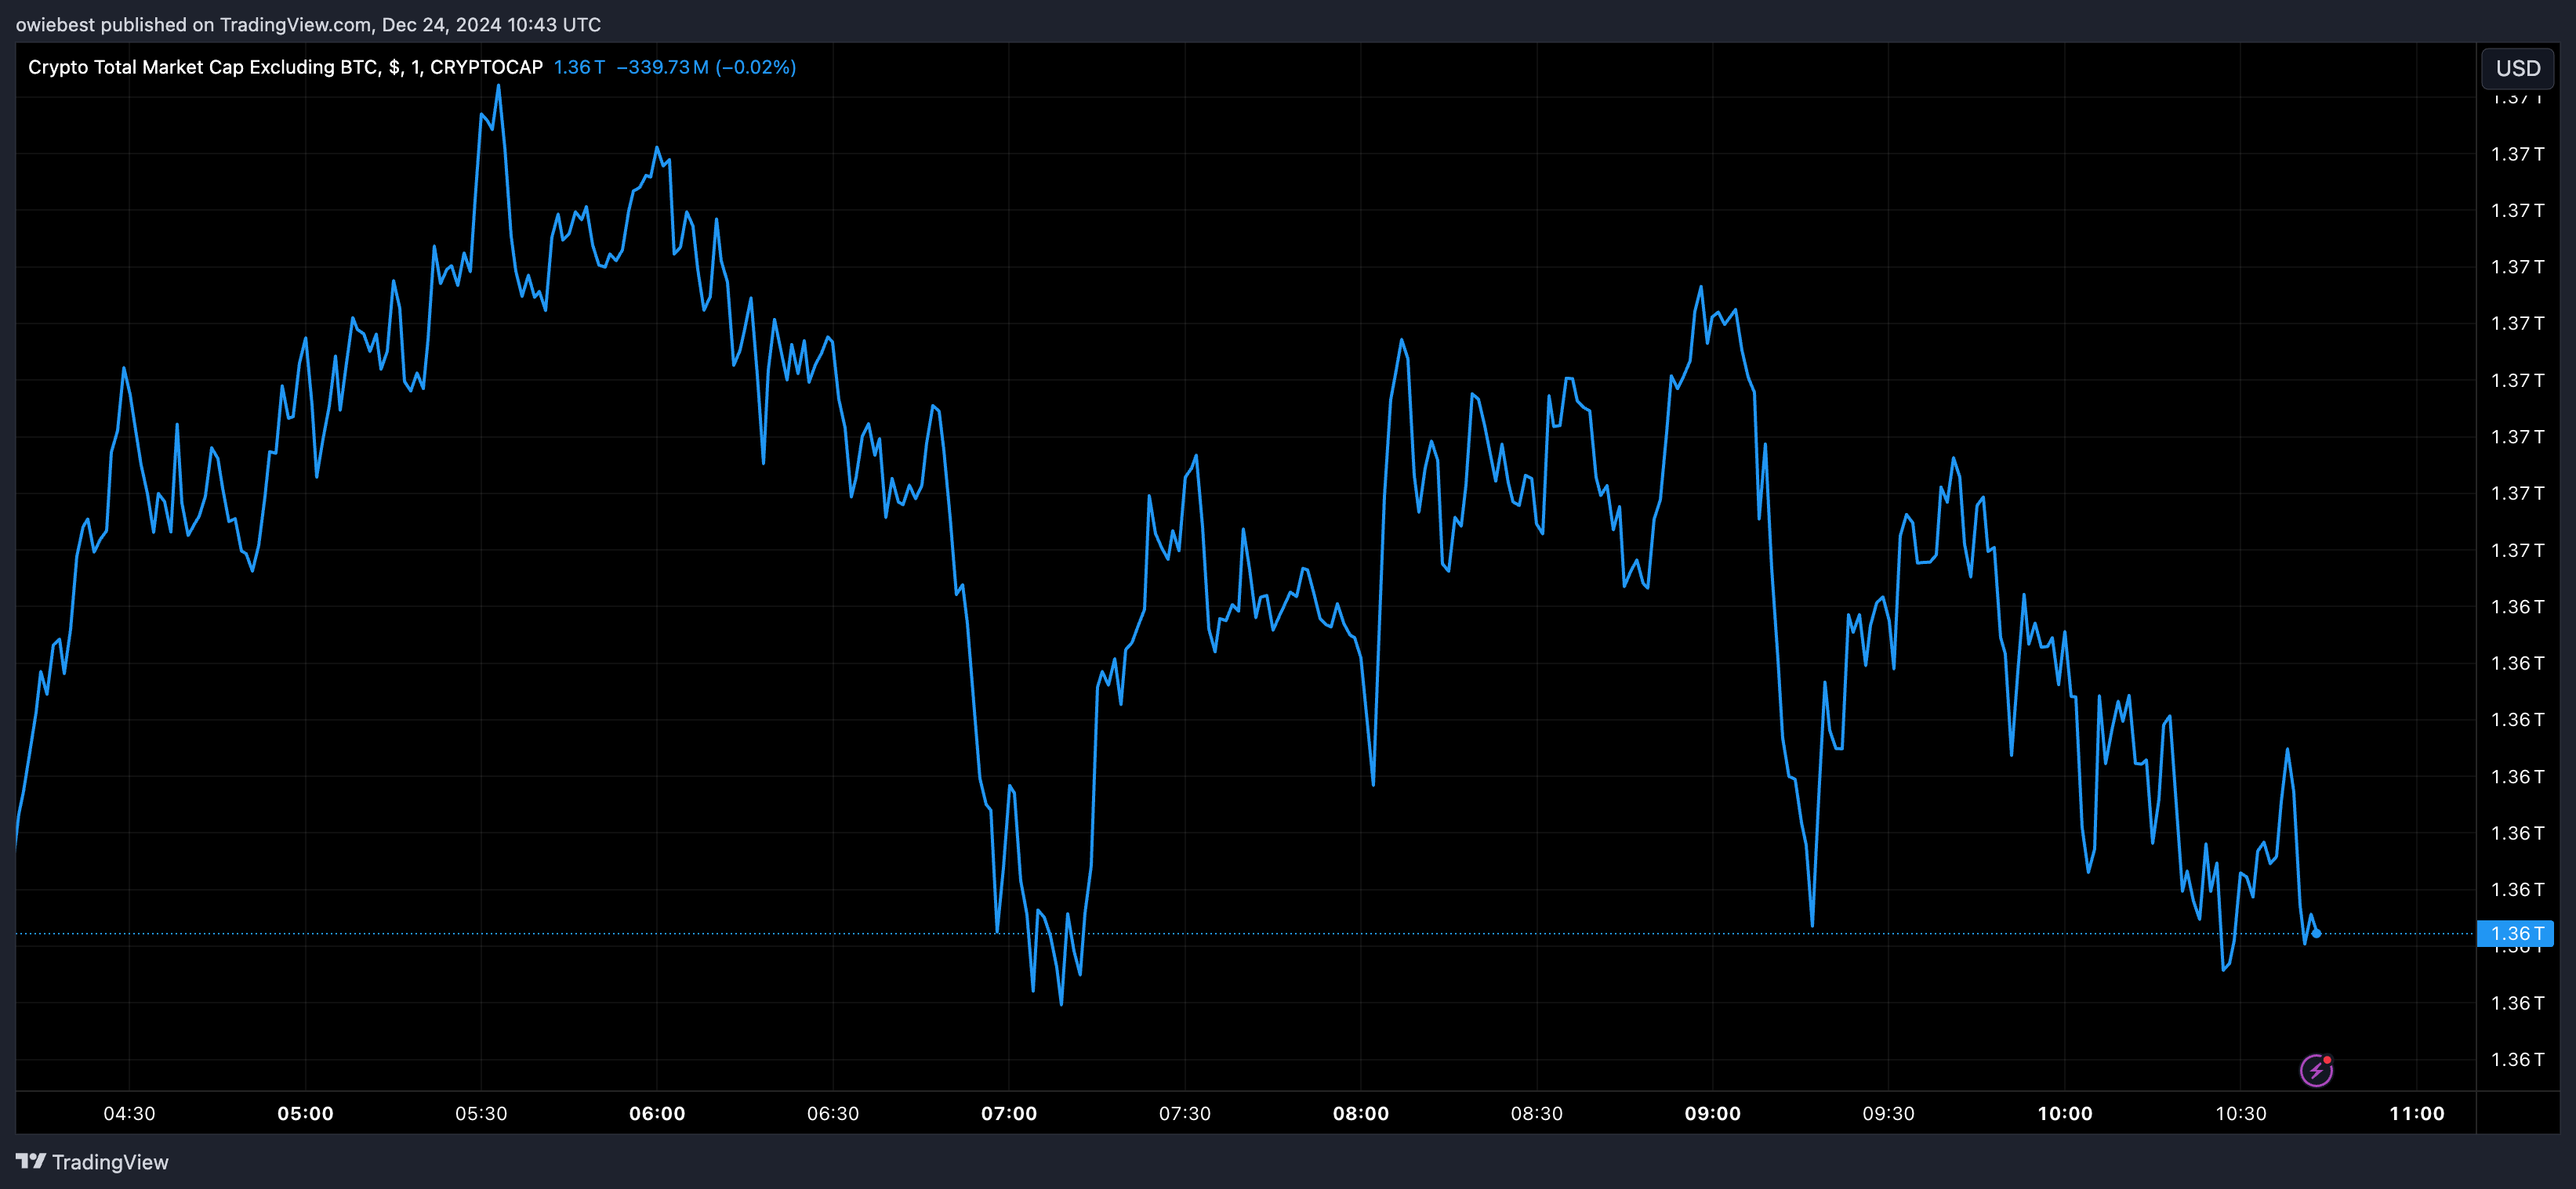The image size is (2576, 1189).
Task: Click the last data point dot on the line
Action: 2317,933
